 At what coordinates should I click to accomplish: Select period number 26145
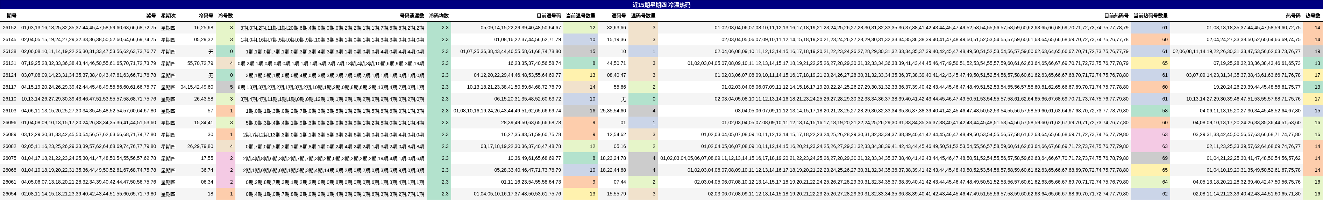(x=9, y=39)
